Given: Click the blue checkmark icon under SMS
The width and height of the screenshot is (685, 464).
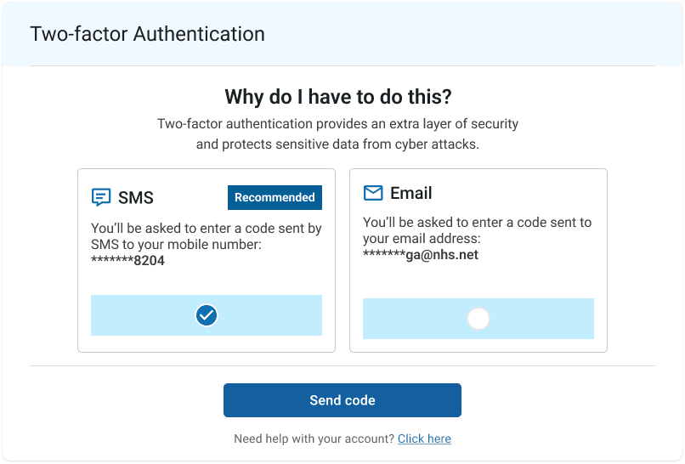Looking at the screenshot, I should pos(207,315).
